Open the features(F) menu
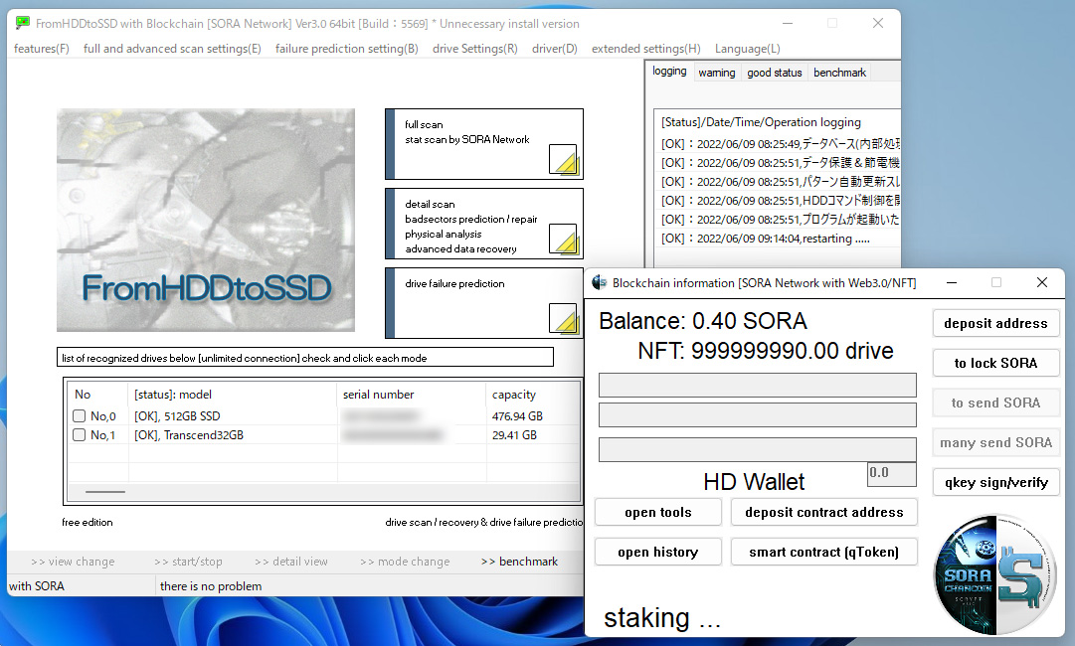Viewport: 1075px width, 646px height. (41, 49)
